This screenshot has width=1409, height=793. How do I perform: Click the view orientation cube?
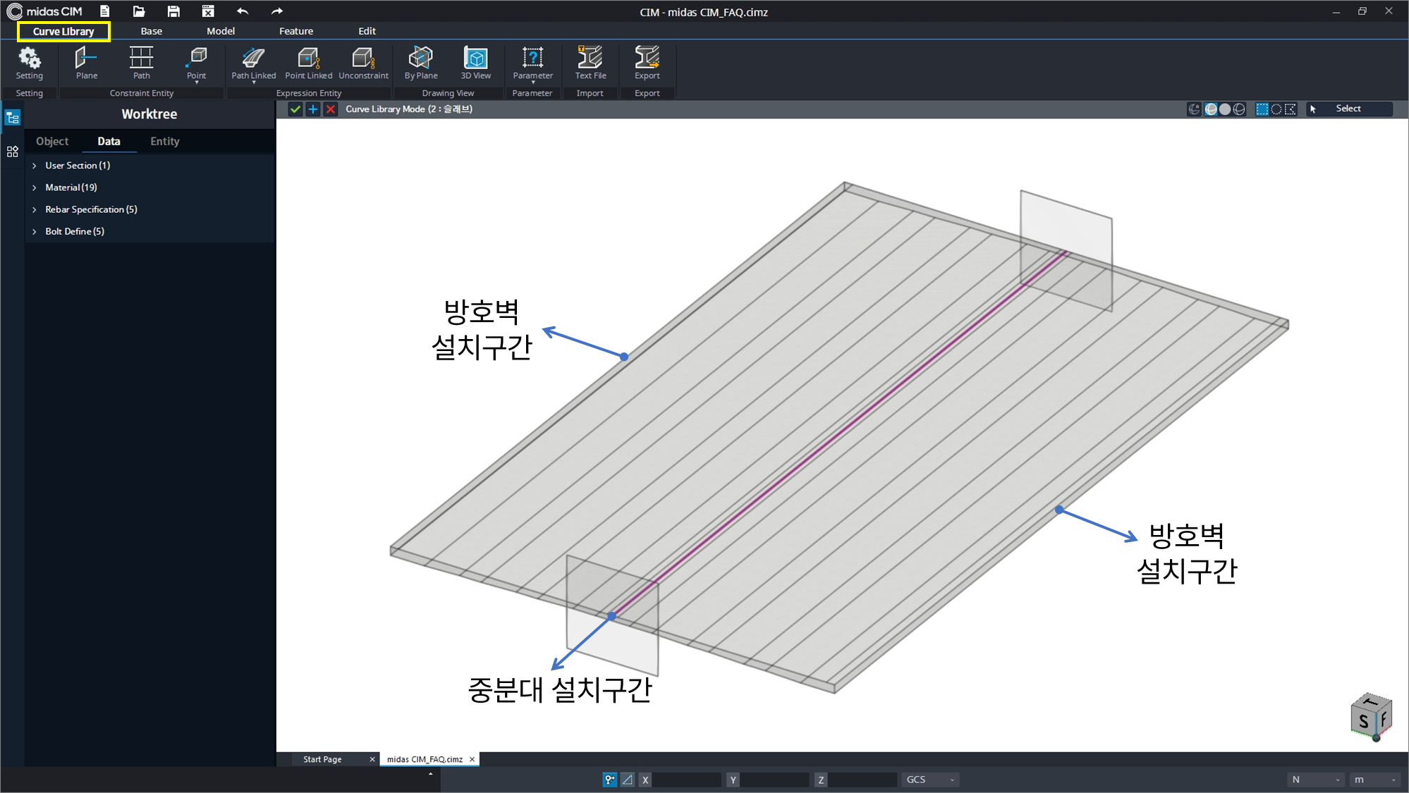click(1371, 717)
